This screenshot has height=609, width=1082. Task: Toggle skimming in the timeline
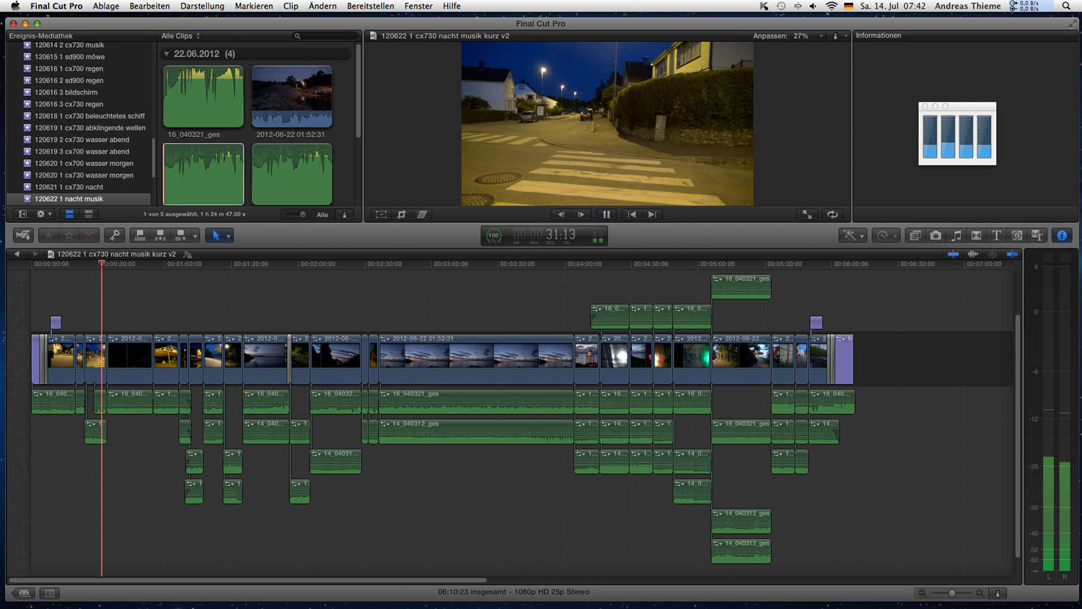[x=953, y=254]
